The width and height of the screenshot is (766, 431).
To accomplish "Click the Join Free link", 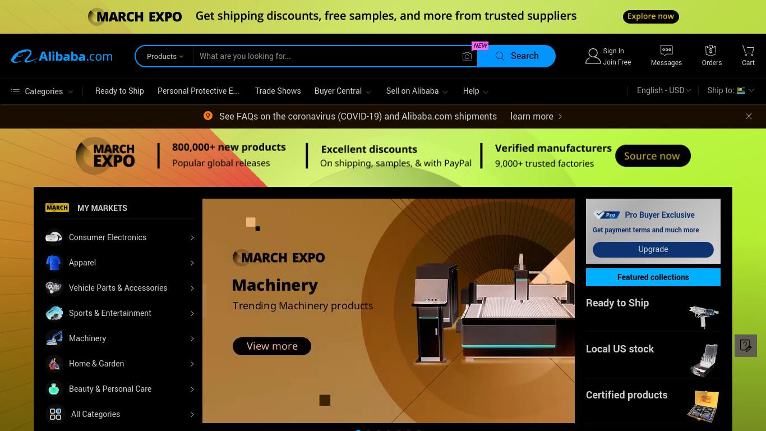I will coord(617,62).
